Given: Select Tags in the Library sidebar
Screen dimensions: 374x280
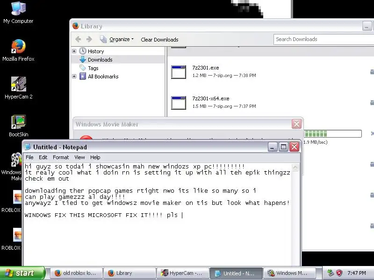Looking at the screenshot, I should [x=93, y=68].
